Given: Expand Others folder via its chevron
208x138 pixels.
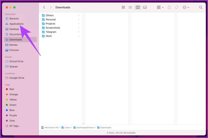Looking at the screenshot, I should [79, 15].
